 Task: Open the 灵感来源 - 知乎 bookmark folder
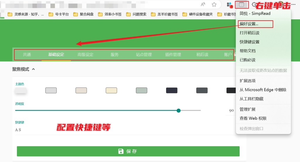pos(25,14)
